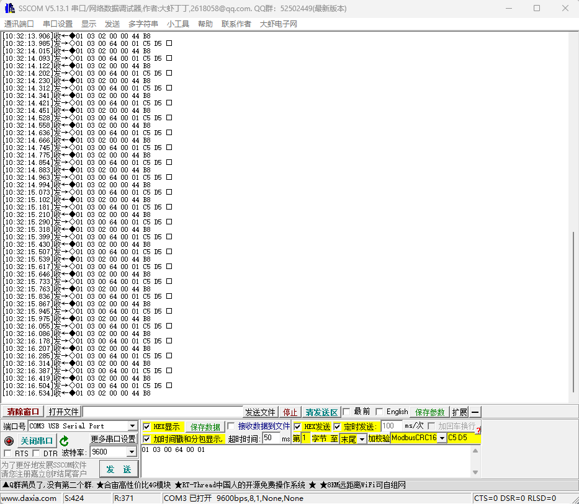Click the CTS=0 DSR=0 RLSD=0 status text
The width and height of the screenshot is (579, 504).
tap(514, 498)
